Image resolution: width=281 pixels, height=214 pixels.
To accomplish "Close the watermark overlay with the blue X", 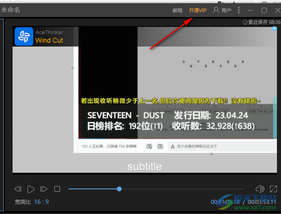I will [274, 29].
